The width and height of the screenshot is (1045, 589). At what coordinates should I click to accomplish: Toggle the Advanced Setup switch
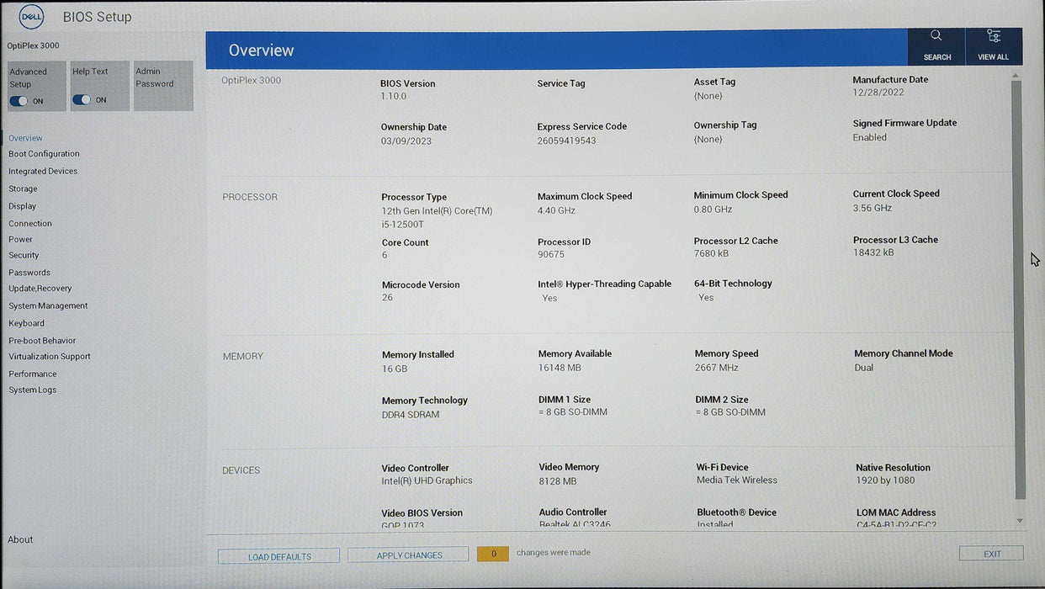click(x=19, y=101)
